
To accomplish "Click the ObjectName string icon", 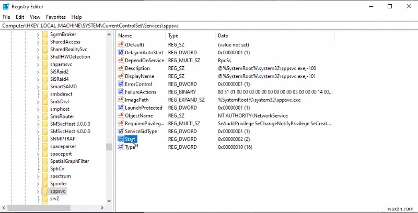I will click(x=121, y=115).
